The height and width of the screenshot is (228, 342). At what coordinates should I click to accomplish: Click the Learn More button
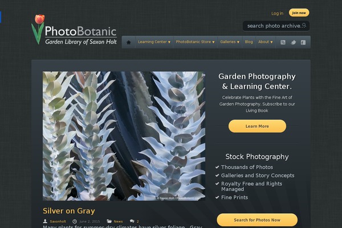click(257, 126)
